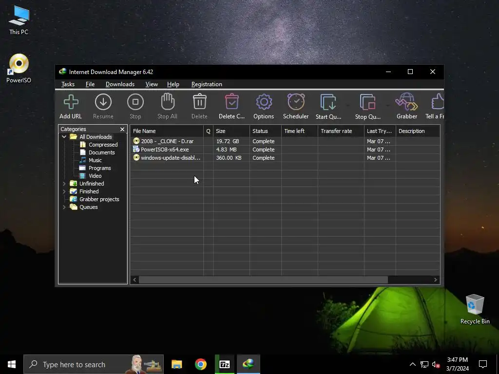The width and height of the screenshot is (499, 374).
Task: Click the scrollbar right arrow
Action: pos(435,280)
